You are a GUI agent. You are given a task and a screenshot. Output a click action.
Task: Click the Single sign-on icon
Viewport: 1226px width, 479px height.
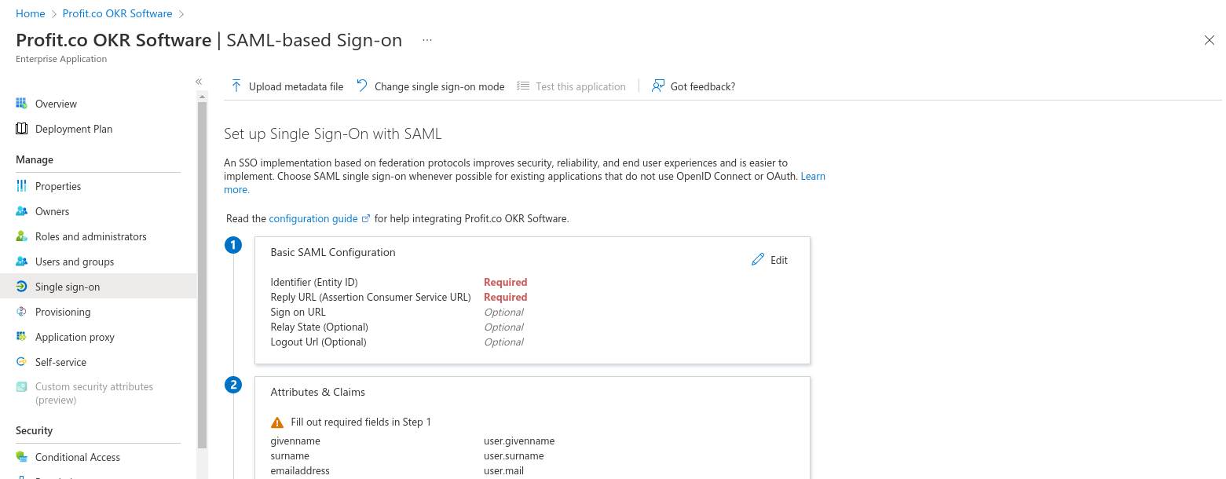pos(22,287)
